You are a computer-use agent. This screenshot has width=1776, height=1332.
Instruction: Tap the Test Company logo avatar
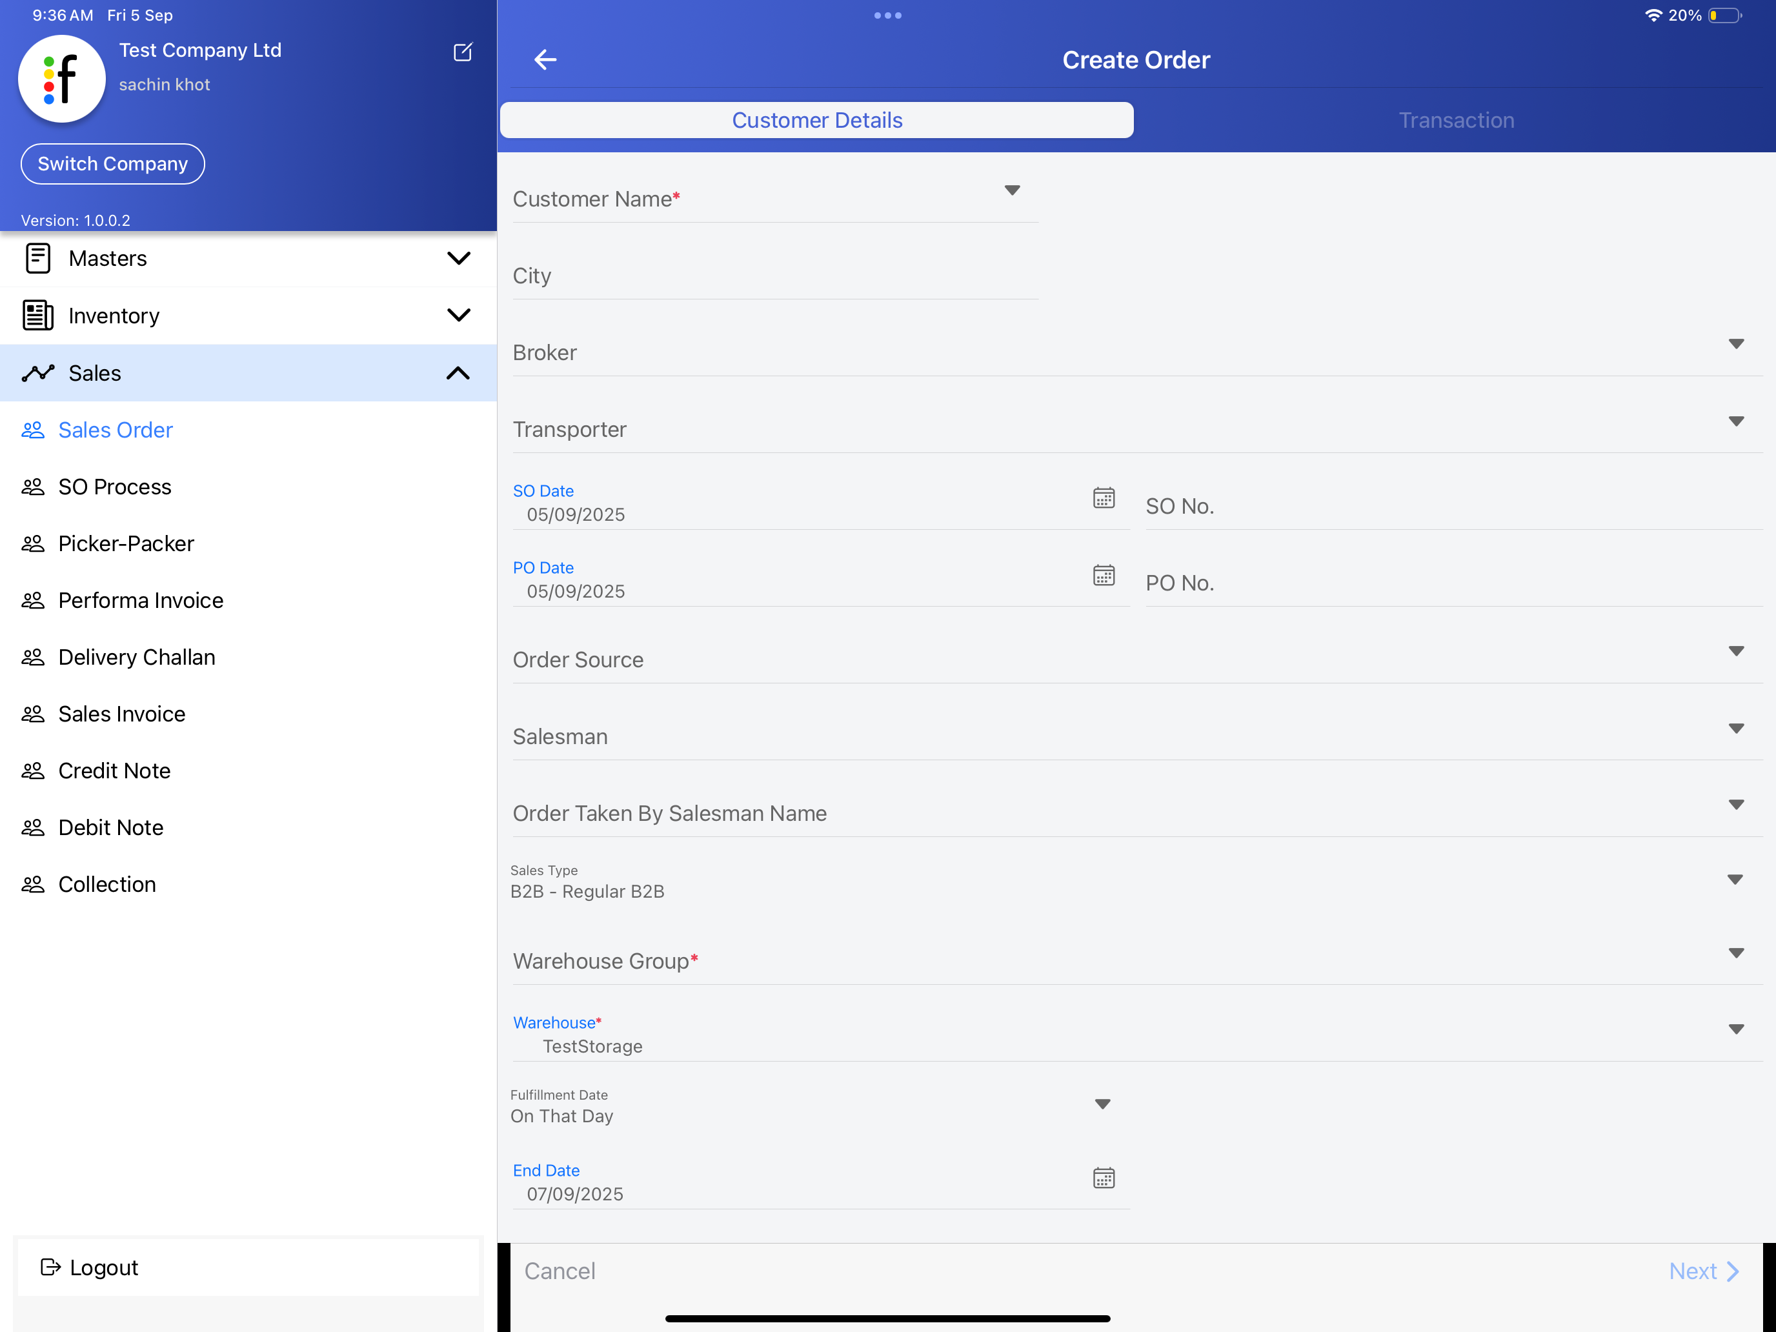tap(62, 79)
